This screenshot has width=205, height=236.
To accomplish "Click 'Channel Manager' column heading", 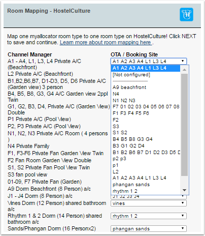I will [x=30, y=54].
